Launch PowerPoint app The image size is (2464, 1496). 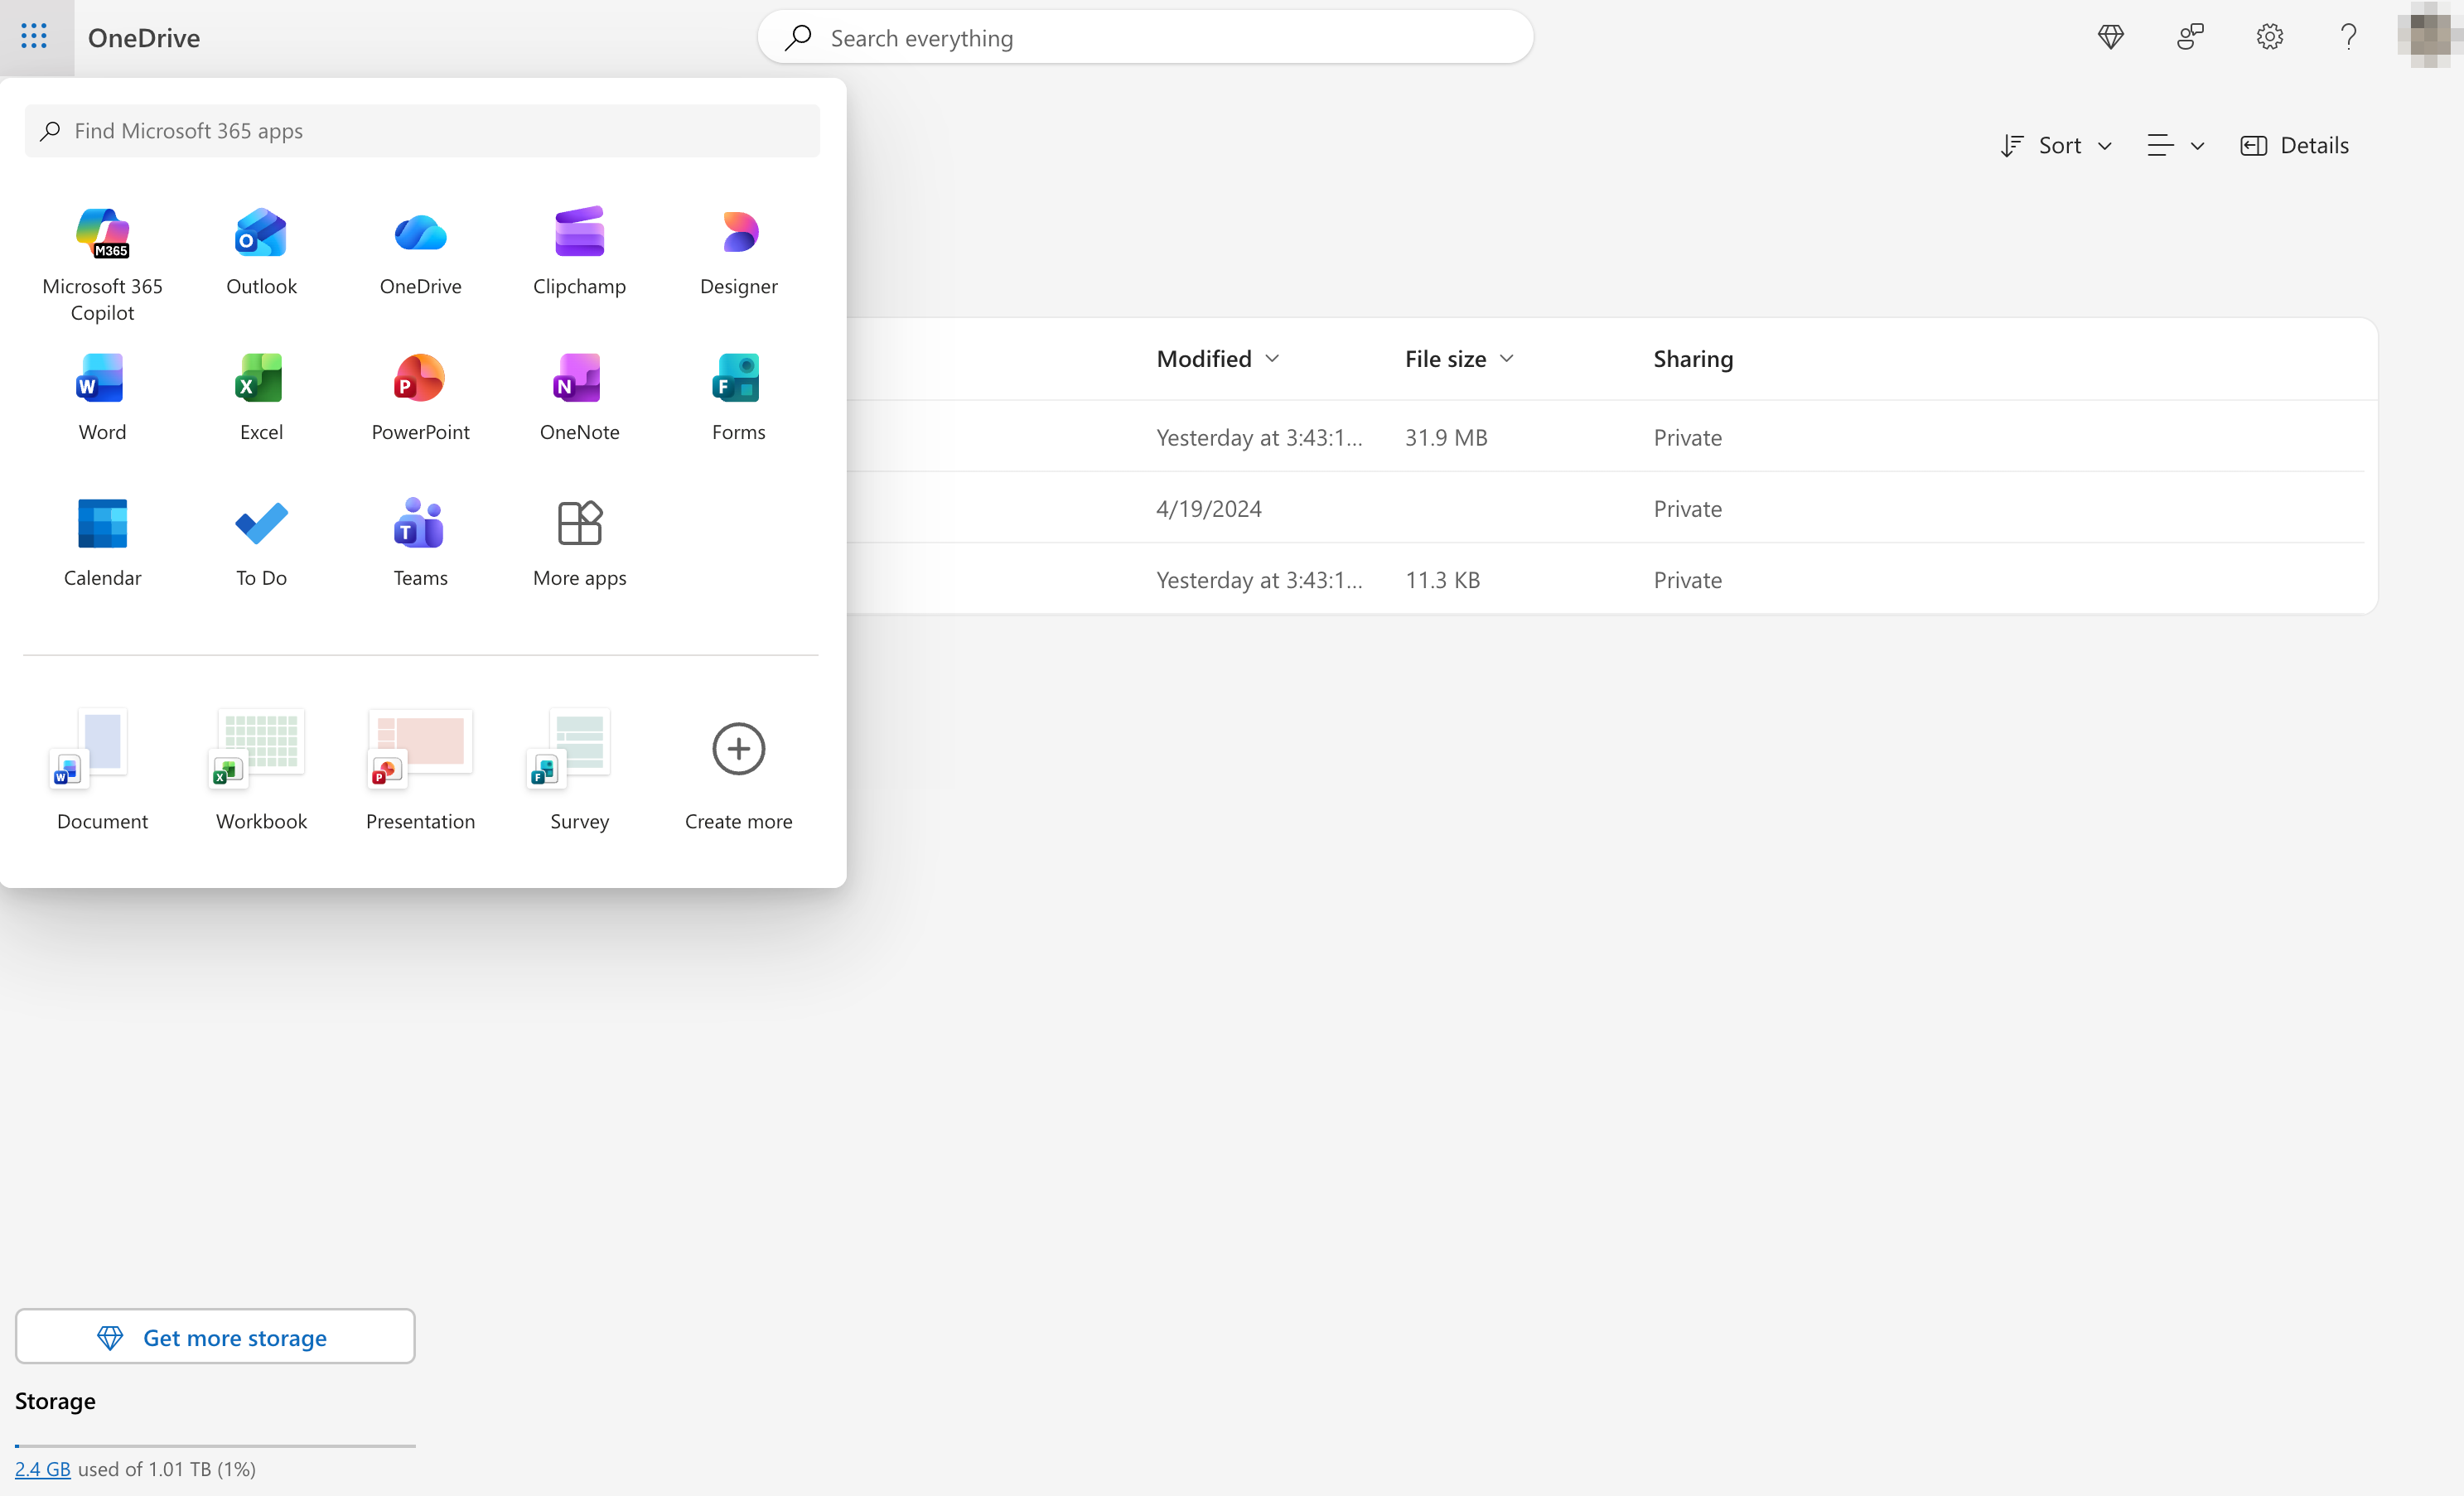[x=420, y=397]
